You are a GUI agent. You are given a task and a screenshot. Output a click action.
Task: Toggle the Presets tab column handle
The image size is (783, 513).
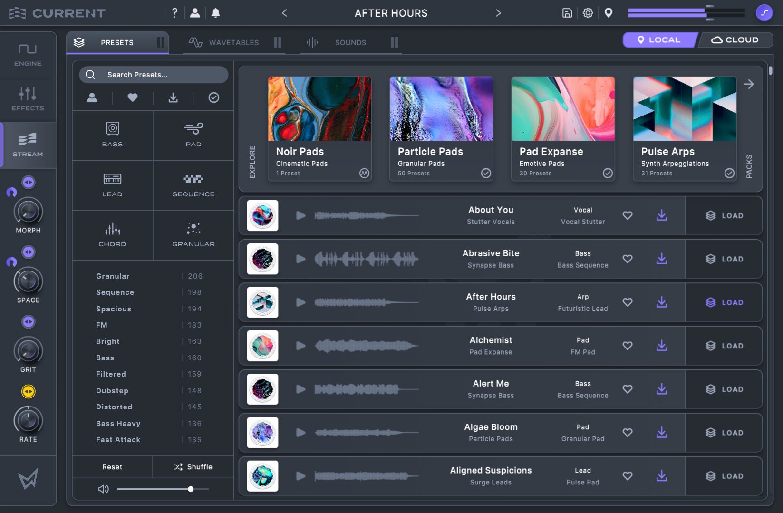tap(161, 42)
